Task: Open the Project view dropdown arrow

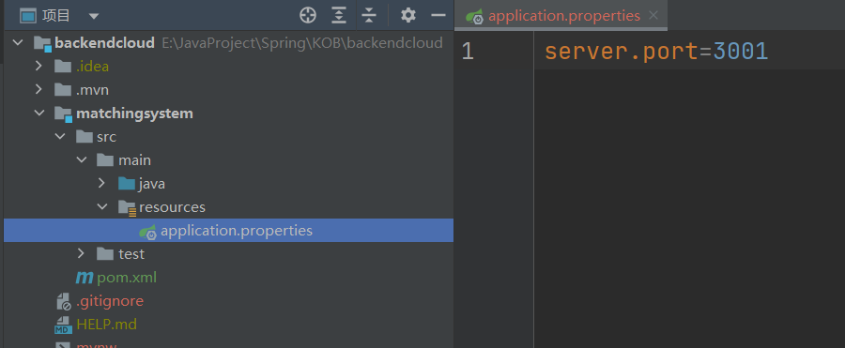Action: 94,16
